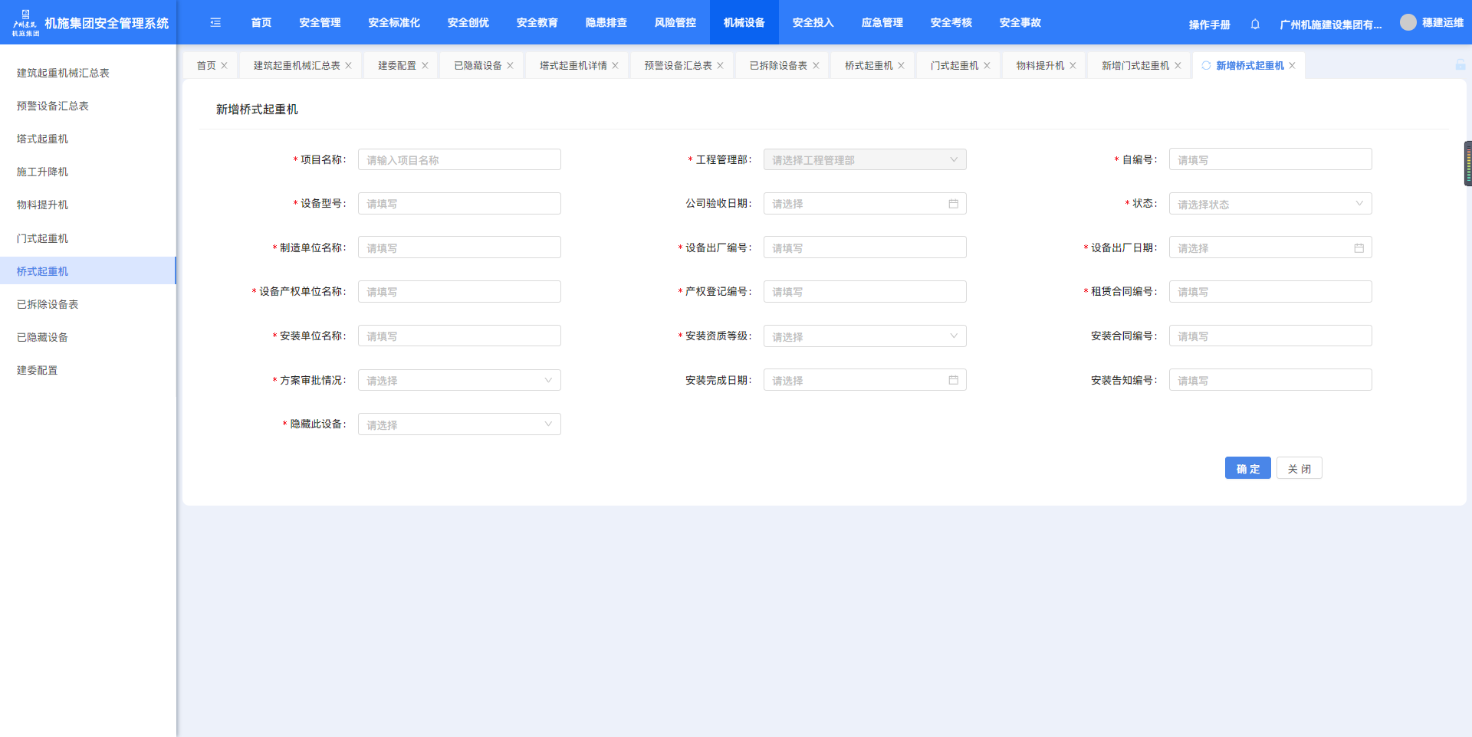Open calendar icon for 公司验收日期
Image resolution: width=1472 pixels, height=737 pixels.
pyautogui.click(x=953, y=204)
